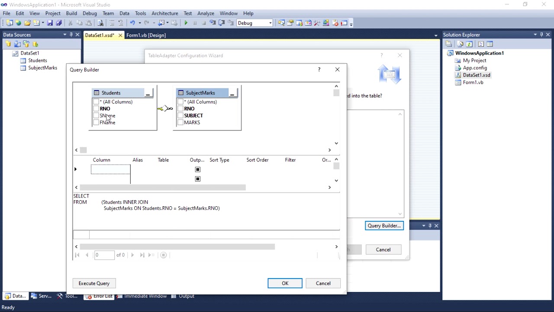Click Refresh icon in Data Sources panel toolbar
This screenshot has height=312, width=554.
click(35, 44)
